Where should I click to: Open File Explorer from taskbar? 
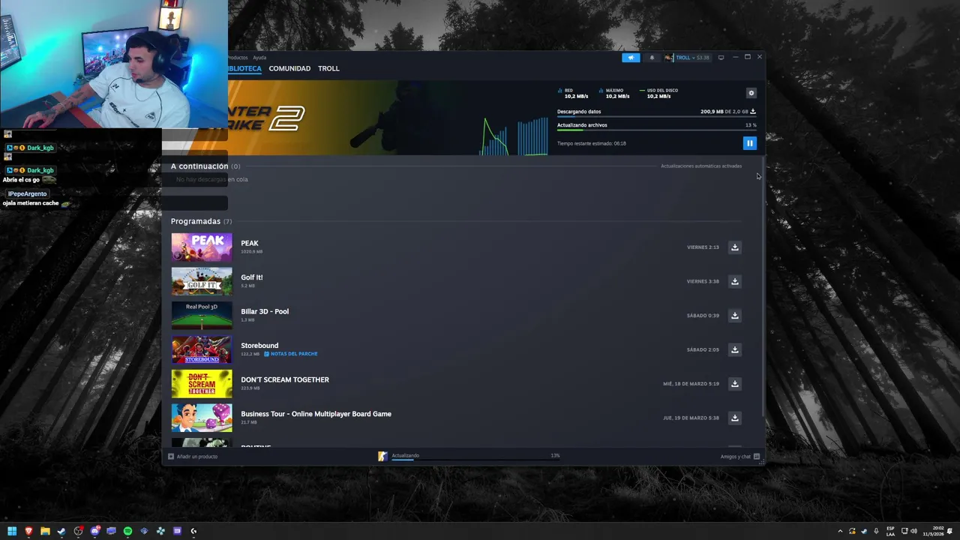pyautogui.click(x=45, y=531)
